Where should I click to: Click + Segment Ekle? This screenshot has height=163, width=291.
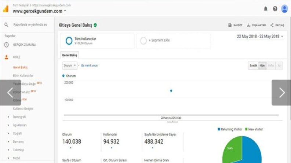coord(159,40)
